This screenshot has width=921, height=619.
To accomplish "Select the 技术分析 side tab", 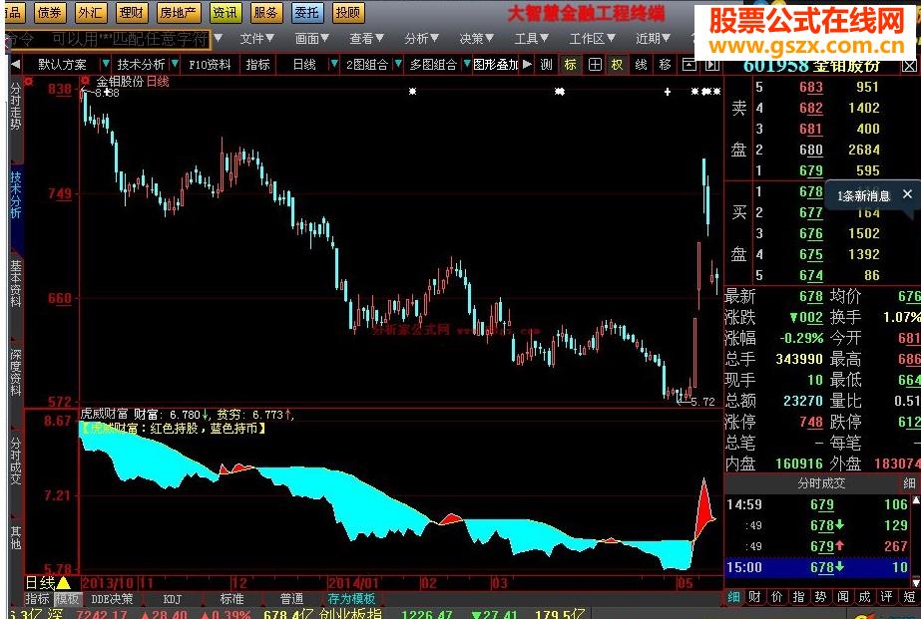I will pyautogui.click(x=16, y=194).
